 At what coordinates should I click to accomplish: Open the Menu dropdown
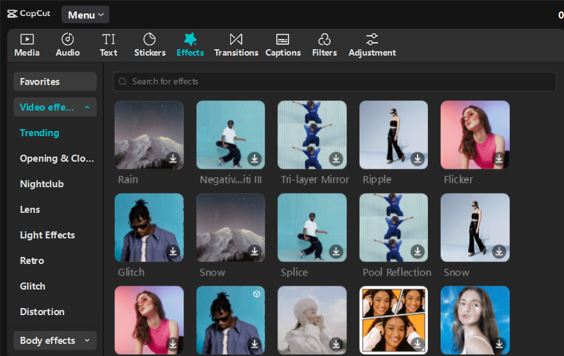tap(85, 15)
